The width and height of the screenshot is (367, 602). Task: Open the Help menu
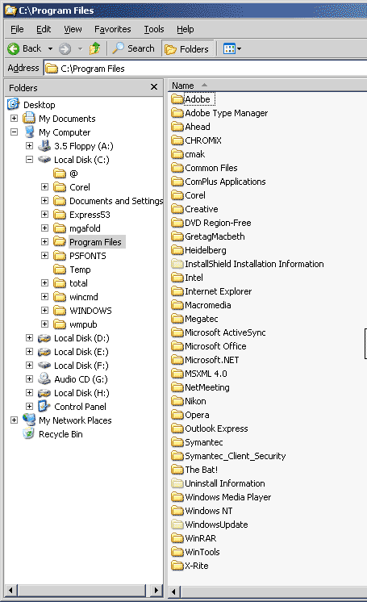tap(185, 29)
